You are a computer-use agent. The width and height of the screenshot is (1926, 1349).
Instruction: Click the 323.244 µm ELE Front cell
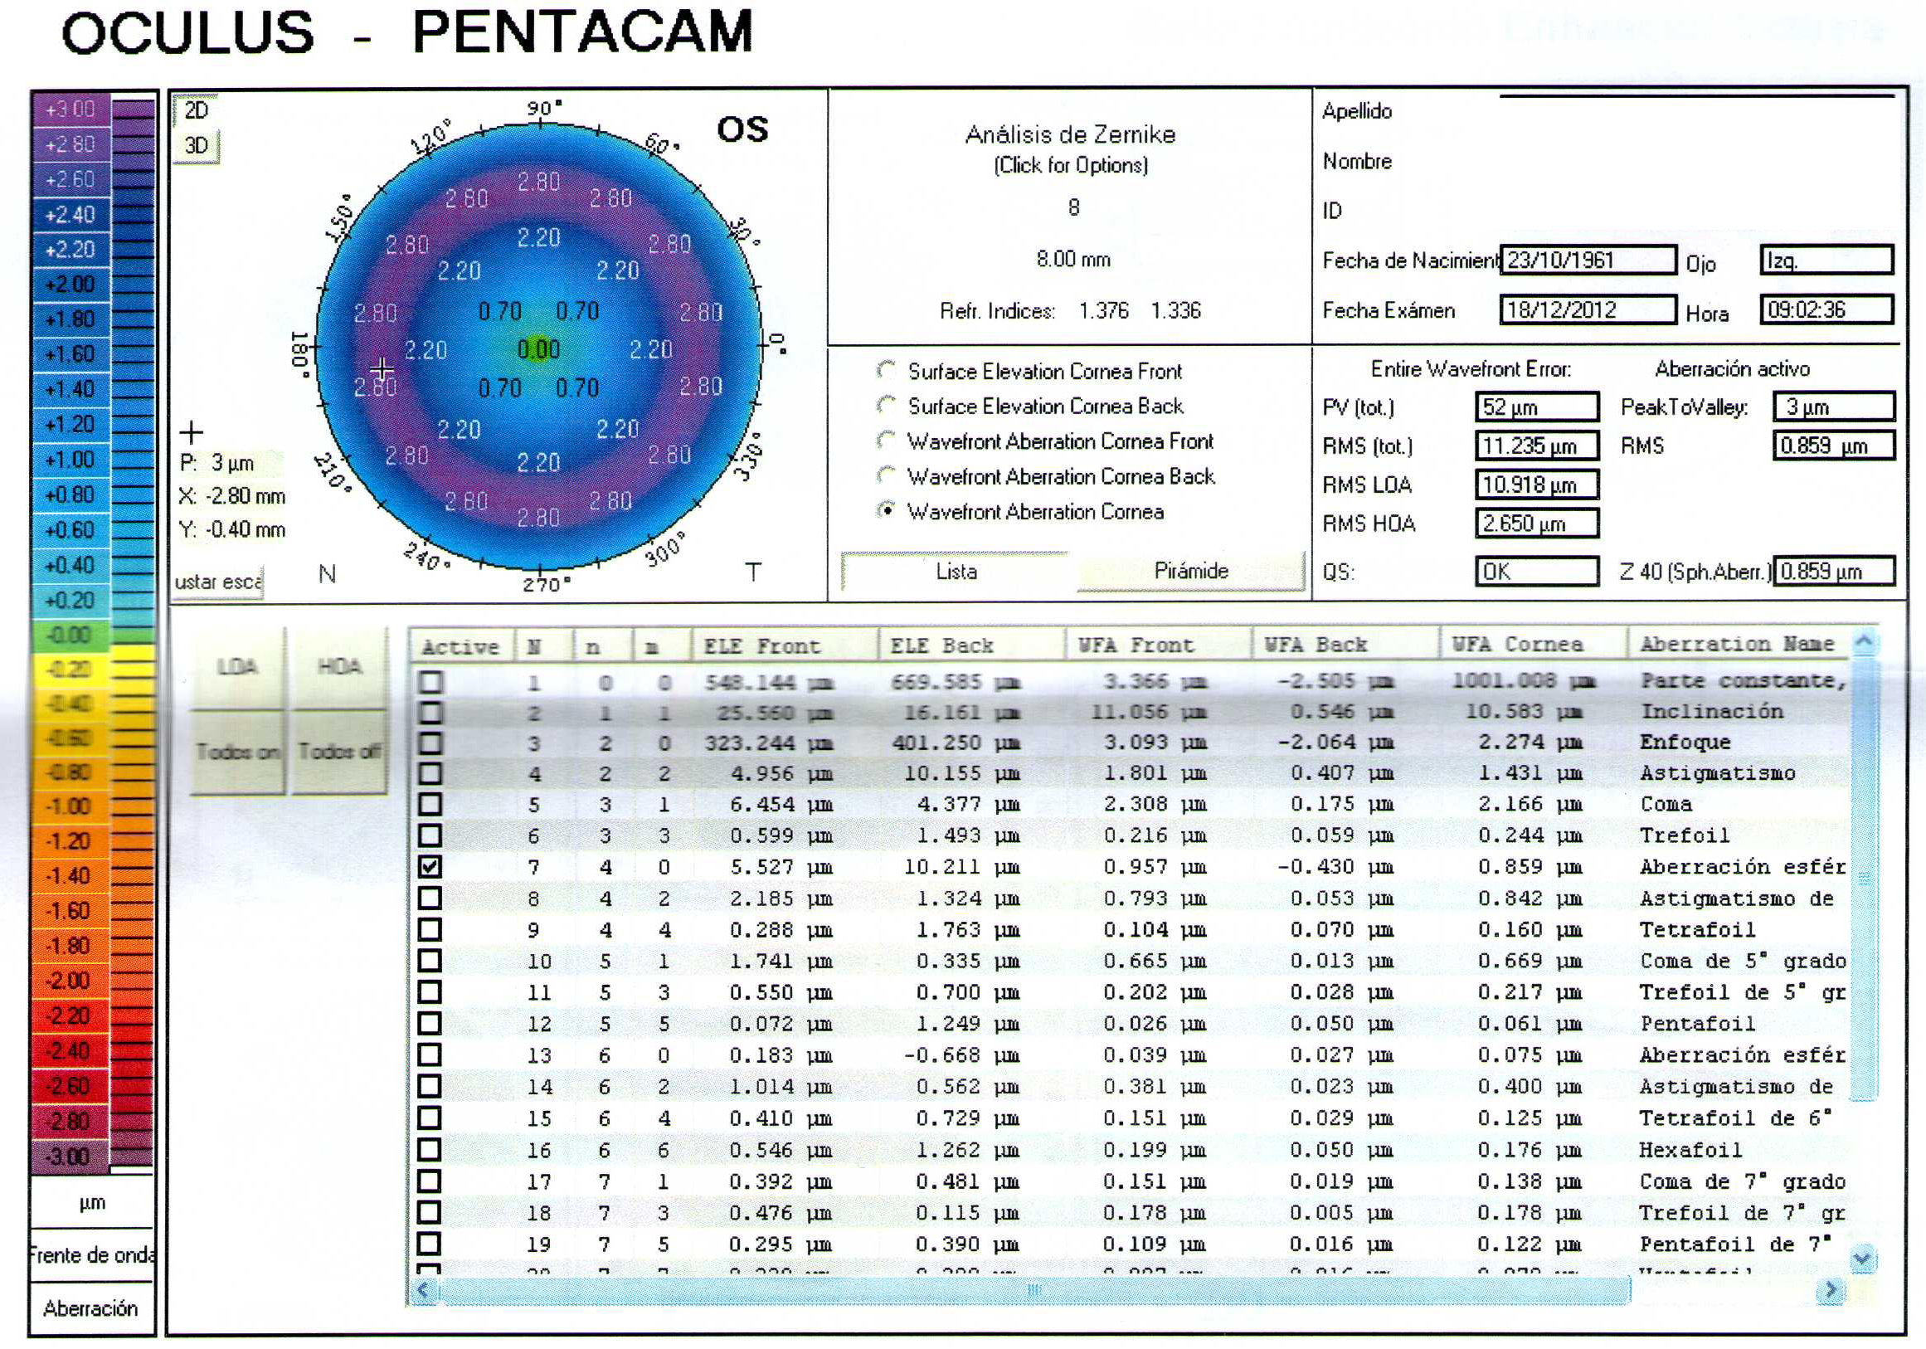[768, 743]
